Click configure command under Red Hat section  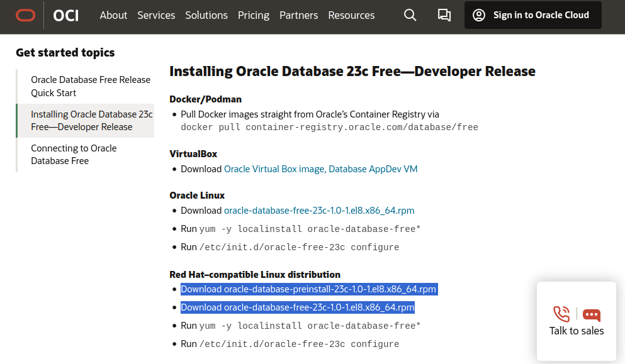tap(300, 344)
